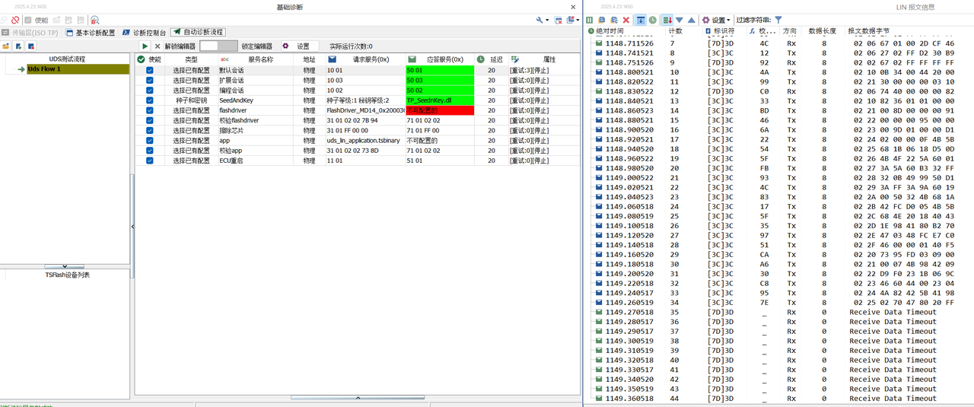The height and width of the screenshot is (407, 974).
Task: Click the filter funnel icon next to 过滤字符串
Action: [x=778, y=20]
